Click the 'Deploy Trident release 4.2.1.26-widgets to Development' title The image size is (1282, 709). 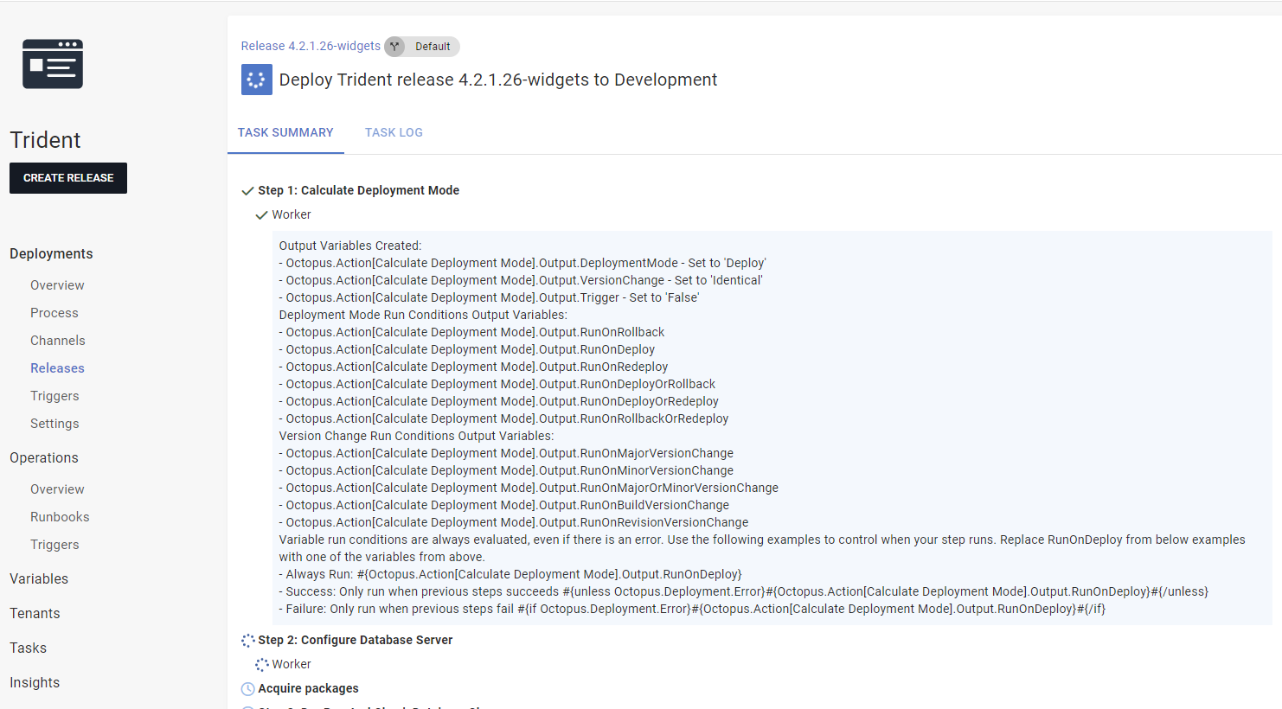click(498, 80)
